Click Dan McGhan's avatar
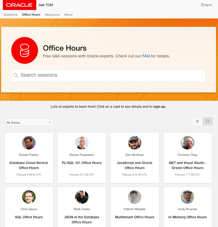Viewport: 218px width, 227px height. tap(135, 143)
